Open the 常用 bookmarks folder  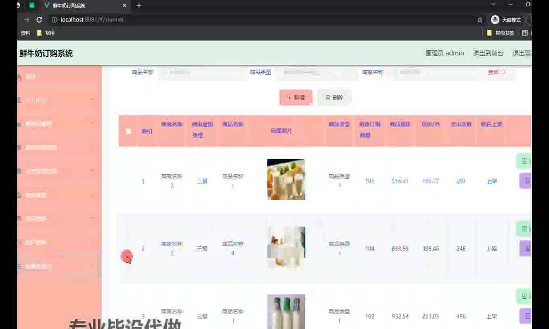[46, 33]
